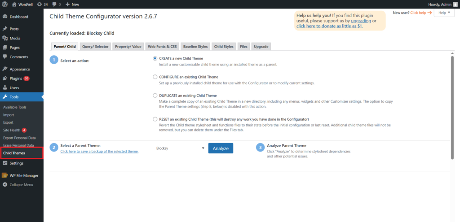Click the save a backup link
Screen dimensions: 460x222
pos(99,152)
